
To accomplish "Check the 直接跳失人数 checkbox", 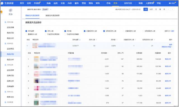I will tap(26, 34).
